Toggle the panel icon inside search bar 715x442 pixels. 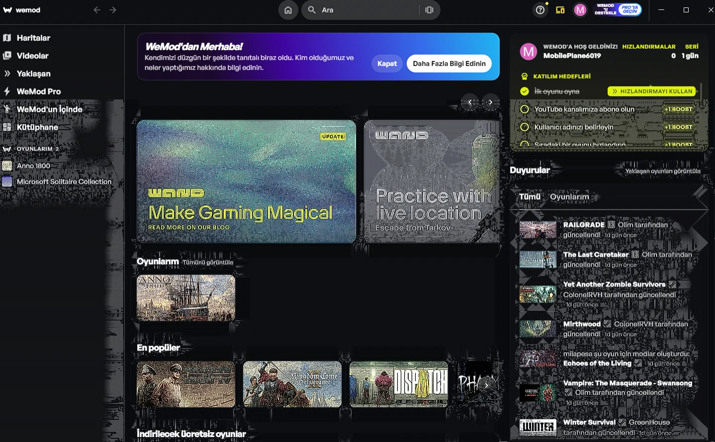pyautogui.click(x=430, y=10)
